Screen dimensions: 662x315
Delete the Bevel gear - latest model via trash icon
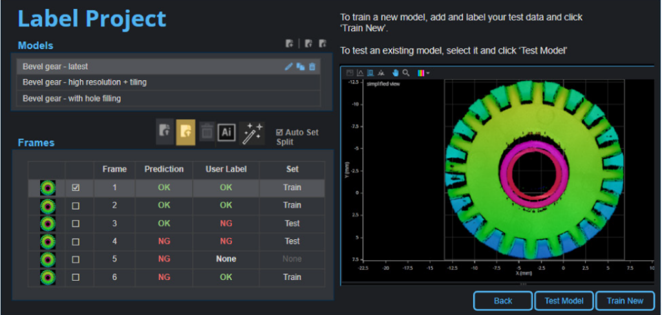[x=312, y=67]
